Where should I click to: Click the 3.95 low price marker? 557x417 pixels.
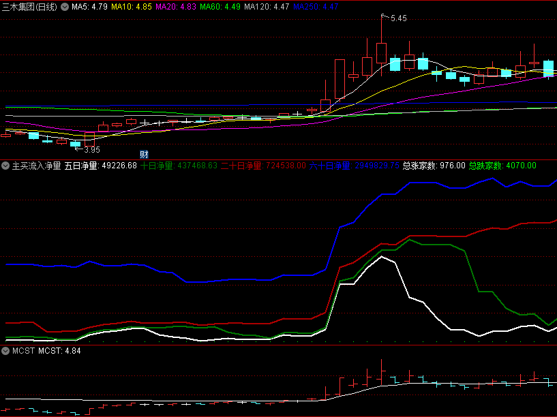[92, 150]
